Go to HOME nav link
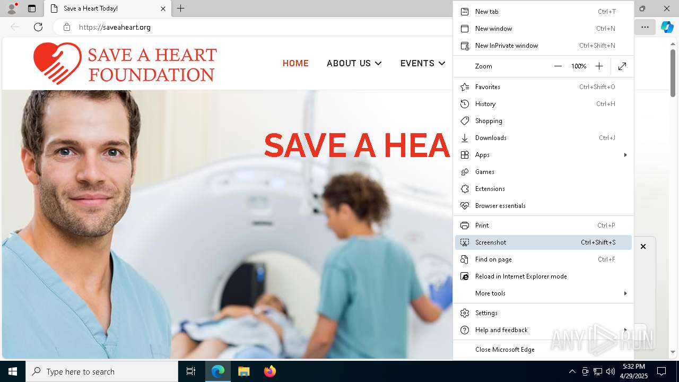 pos(295,63)
